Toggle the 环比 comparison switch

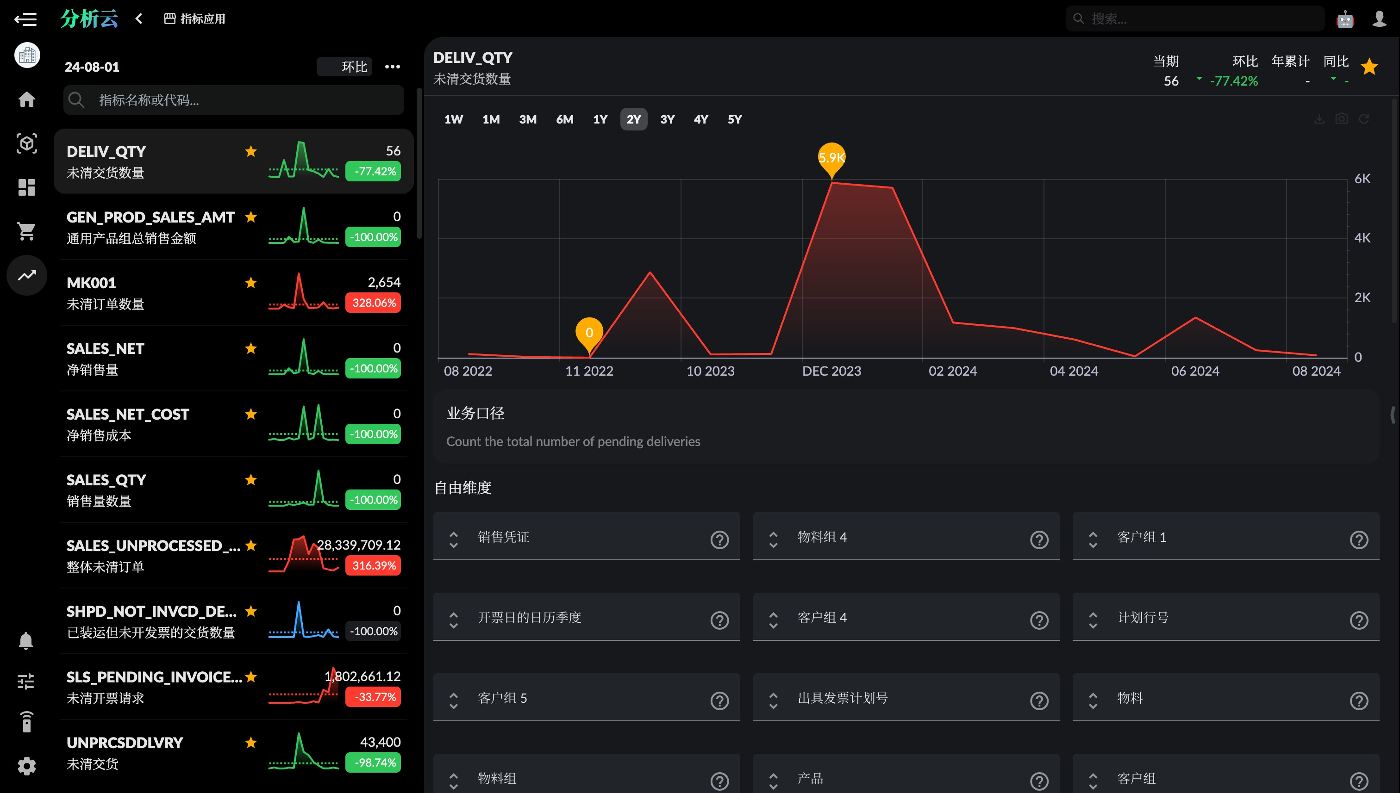pyautogui.click(x=344, y=67)
